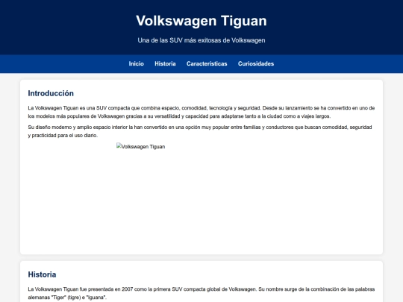Image resolution: width=403 pixels, height=302 pixels.
Task: Go to the Historia nav link
Action: (x=165, y=63)
